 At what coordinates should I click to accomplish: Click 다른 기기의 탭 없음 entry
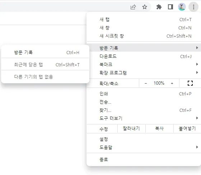click(45, 77)
